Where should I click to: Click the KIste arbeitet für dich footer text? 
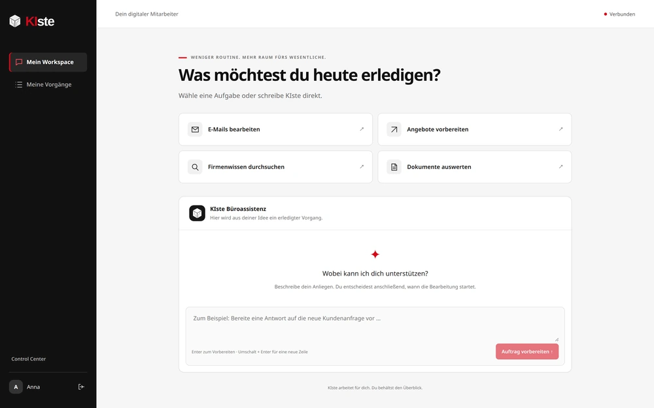(375, 388)
